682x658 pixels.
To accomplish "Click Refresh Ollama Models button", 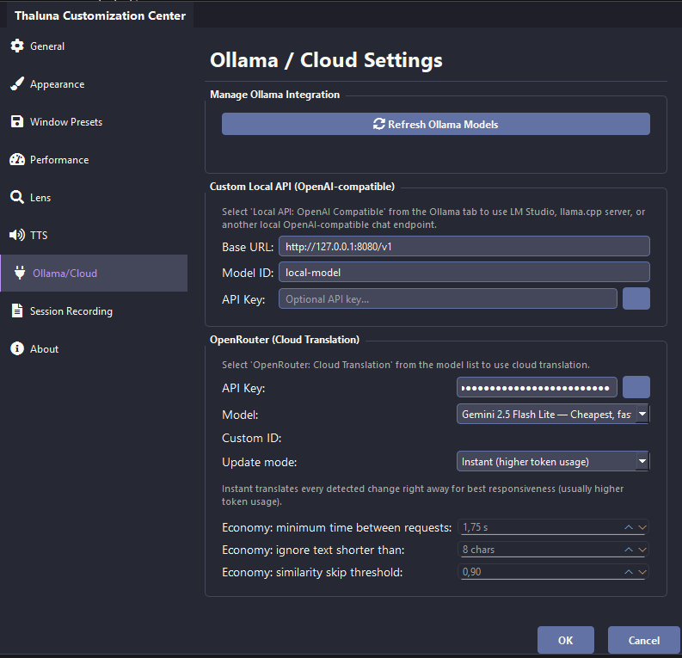I will pyautogui.click(x=436, y=124).
